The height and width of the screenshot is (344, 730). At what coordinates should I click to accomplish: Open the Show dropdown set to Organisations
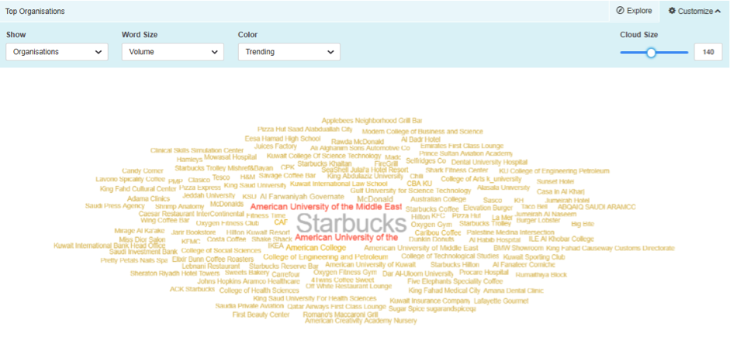coord(57,52)
